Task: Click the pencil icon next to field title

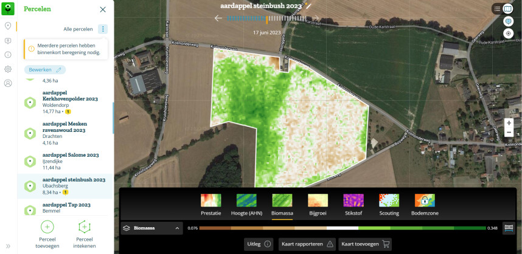Action: pos(308,5)
